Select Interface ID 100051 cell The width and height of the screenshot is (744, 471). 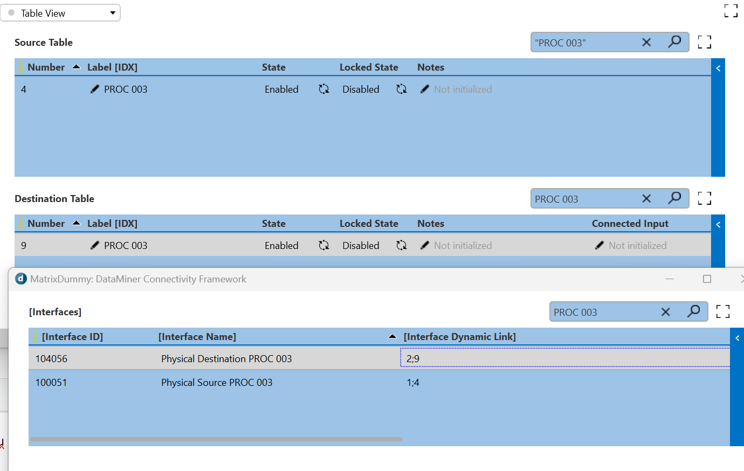coord(51,383)
